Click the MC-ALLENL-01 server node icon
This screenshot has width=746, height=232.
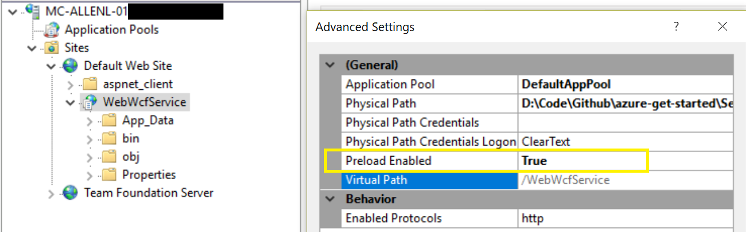click(33, 11)
